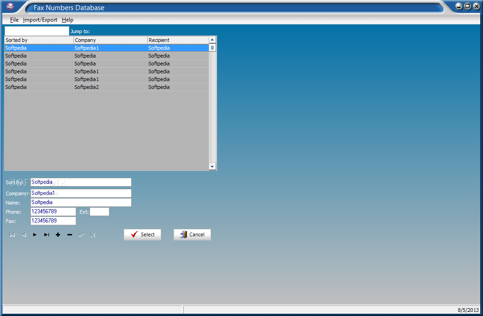Click the Company column header
483x316 pixels.
pos(110,40)
